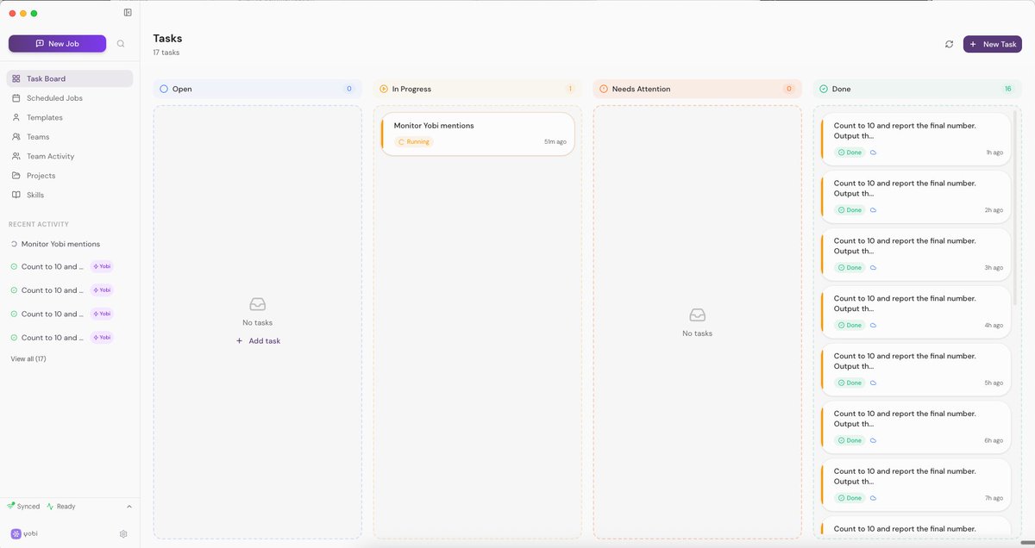Viewport: 1035px width, 548px height.
Task: Click the Team Activity icon
Action: click(16, 156)
